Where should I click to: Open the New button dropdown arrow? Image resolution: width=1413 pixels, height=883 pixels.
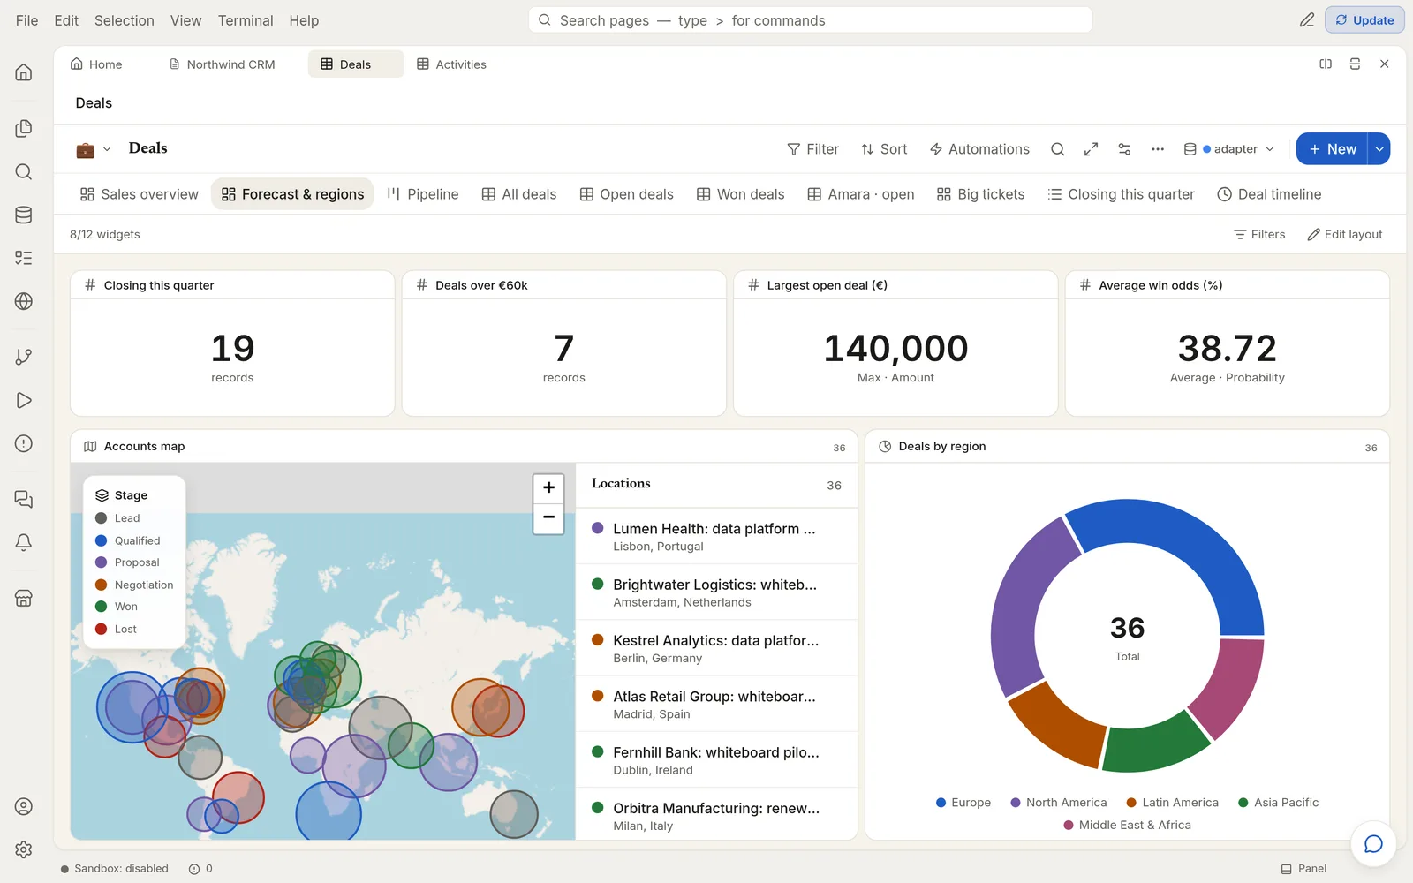tap(1379, 149)
